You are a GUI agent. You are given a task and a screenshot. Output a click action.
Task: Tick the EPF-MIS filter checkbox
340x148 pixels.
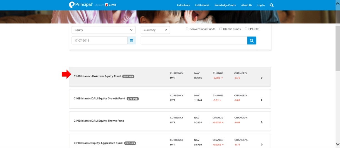(x=246, y=29)
